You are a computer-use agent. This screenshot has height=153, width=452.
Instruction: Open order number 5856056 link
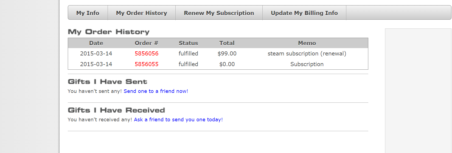(147, 54)
